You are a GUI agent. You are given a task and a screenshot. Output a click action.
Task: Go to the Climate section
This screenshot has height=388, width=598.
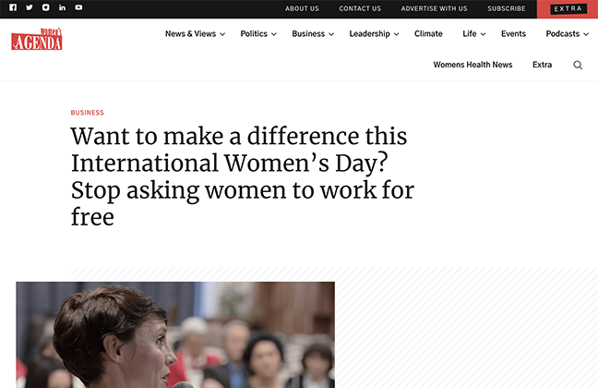point(428,33)
